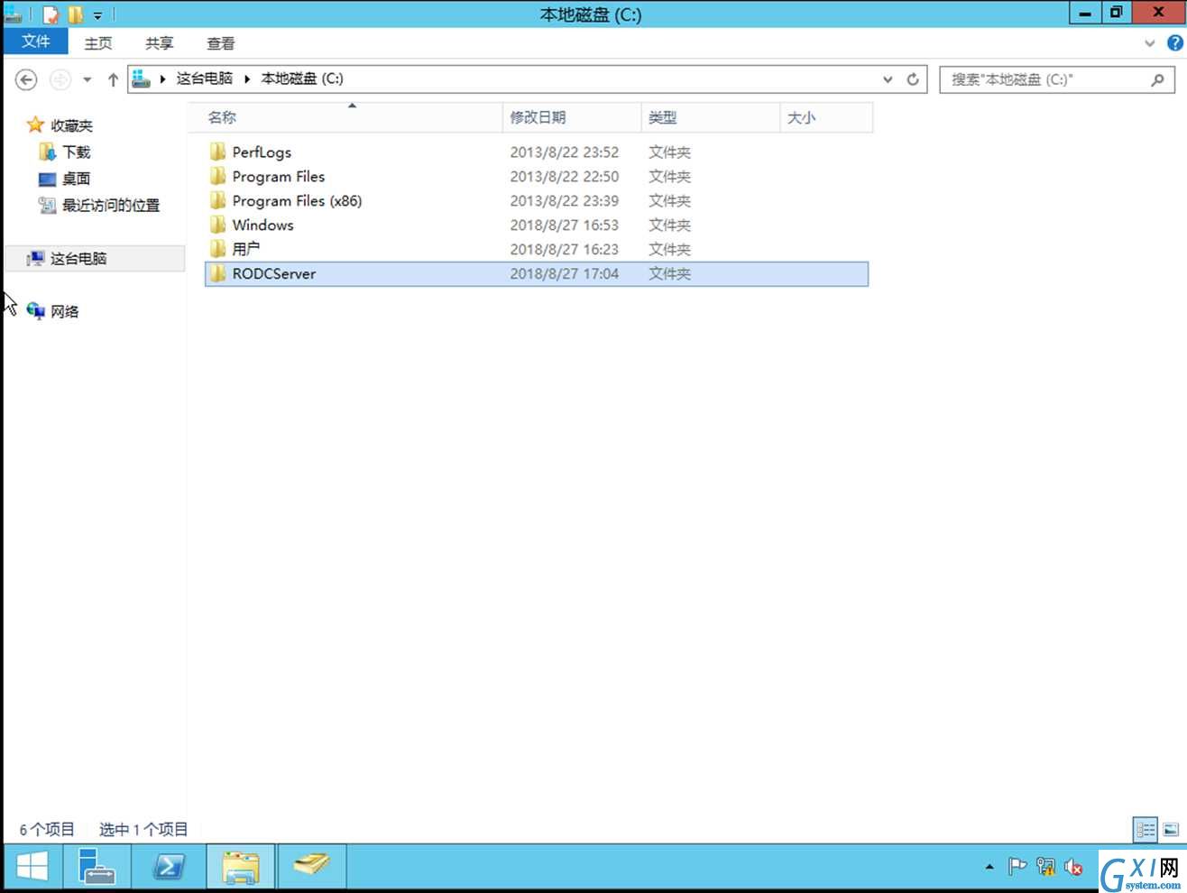Image resolution: width=1187 pixels, height=893 pixels.
Task: Switch to large icons view button
Action: point(1171,829)
